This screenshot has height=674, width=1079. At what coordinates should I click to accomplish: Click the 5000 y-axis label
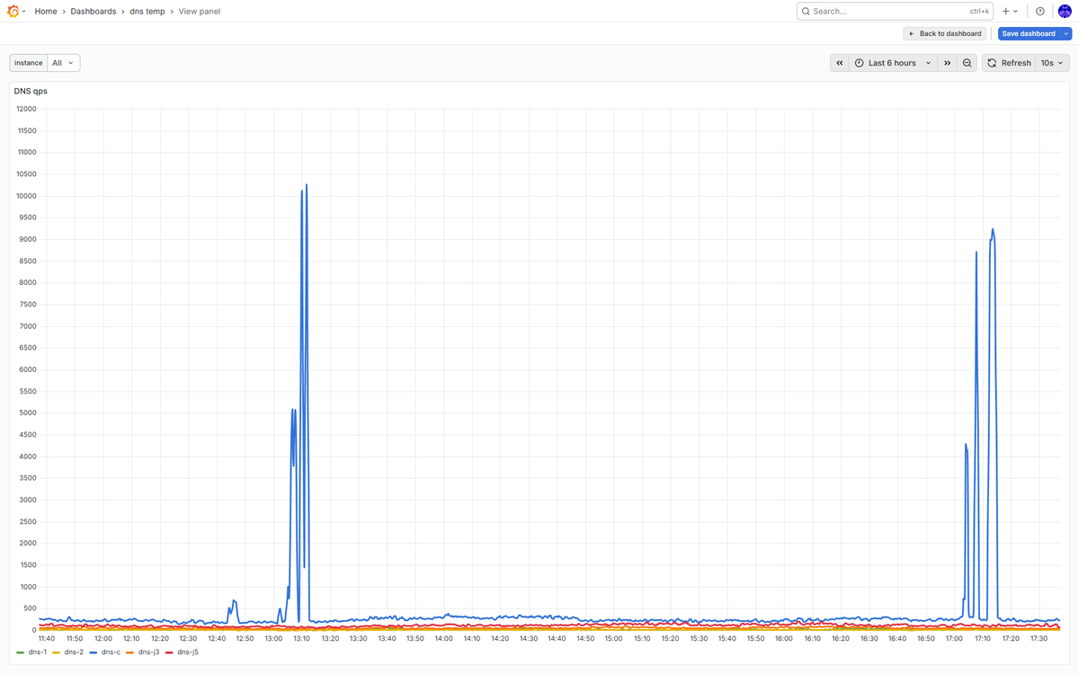coord(27,413)
